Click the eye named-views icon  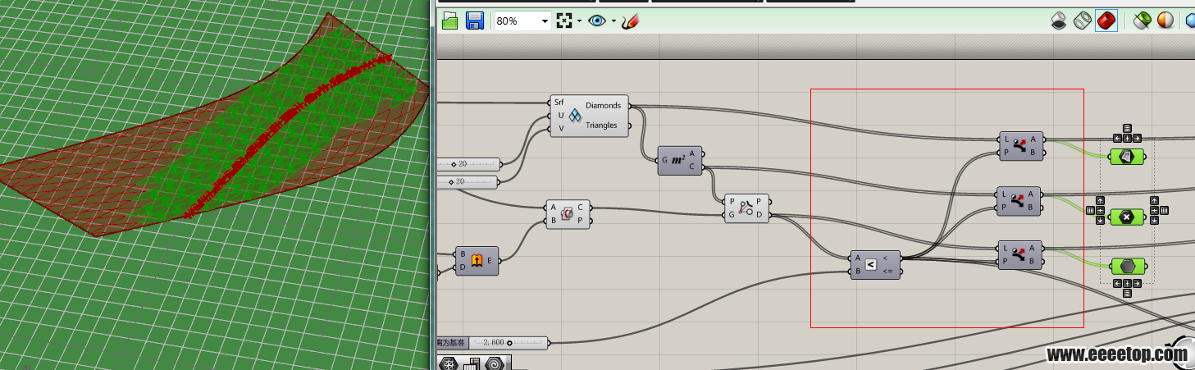[x=597, y=21]
